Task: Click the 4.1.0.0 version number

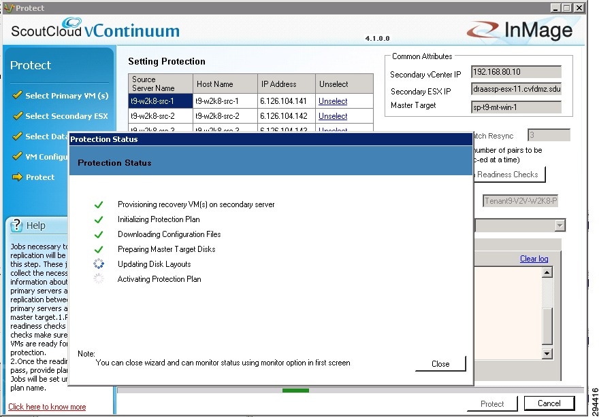Action: [377, 38]
